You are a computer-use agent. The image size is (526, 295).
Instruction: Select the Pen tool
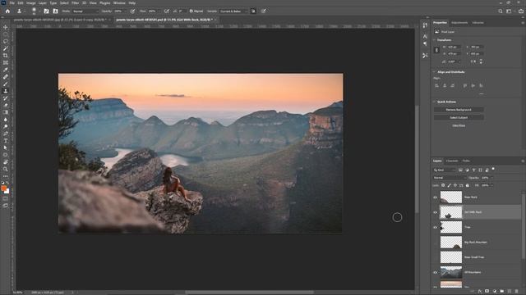coord(6,134)
